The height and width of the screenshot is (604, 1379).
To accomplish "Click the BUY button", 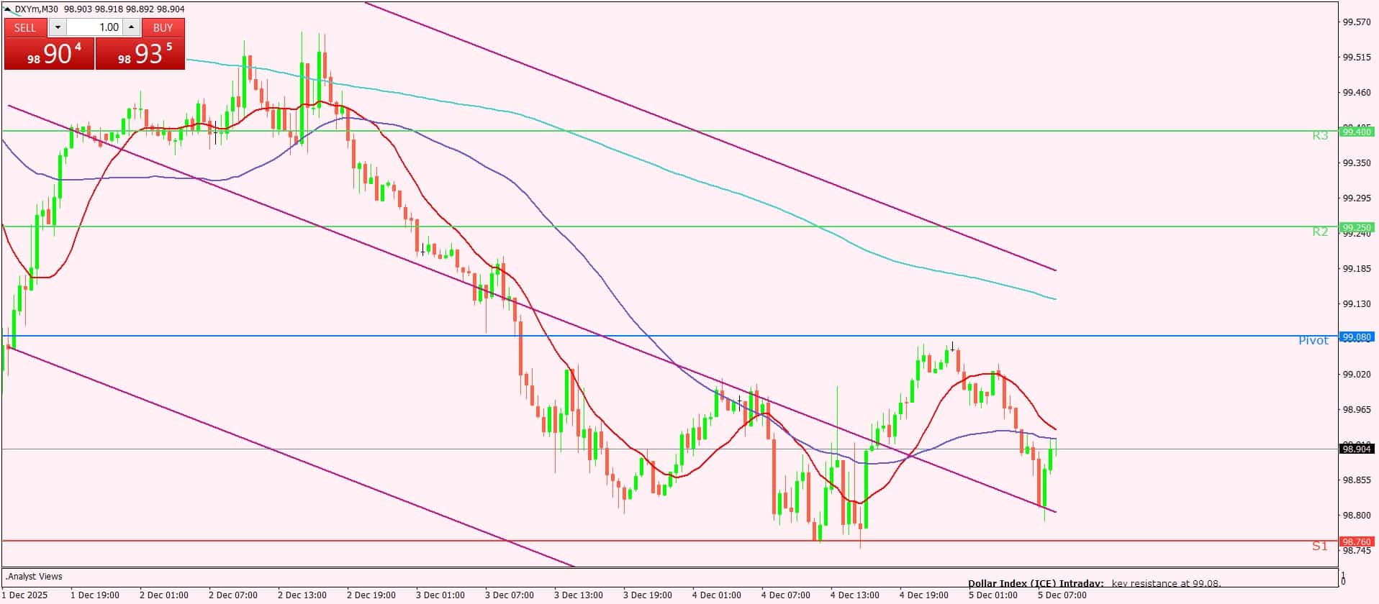I will tap(163, 27).
